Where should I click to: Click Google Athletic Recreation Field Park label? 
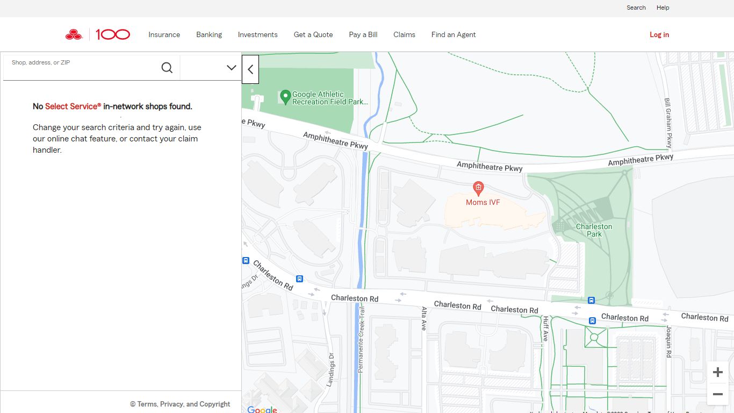point(330,98)
